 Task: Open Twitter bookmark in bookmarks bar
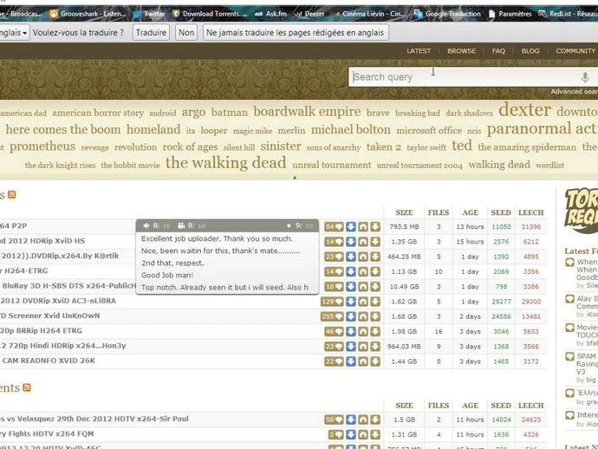[x=149, y=14]
